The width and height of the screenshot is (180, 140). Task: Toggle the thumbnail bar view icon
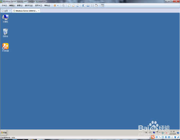point(88,5)
